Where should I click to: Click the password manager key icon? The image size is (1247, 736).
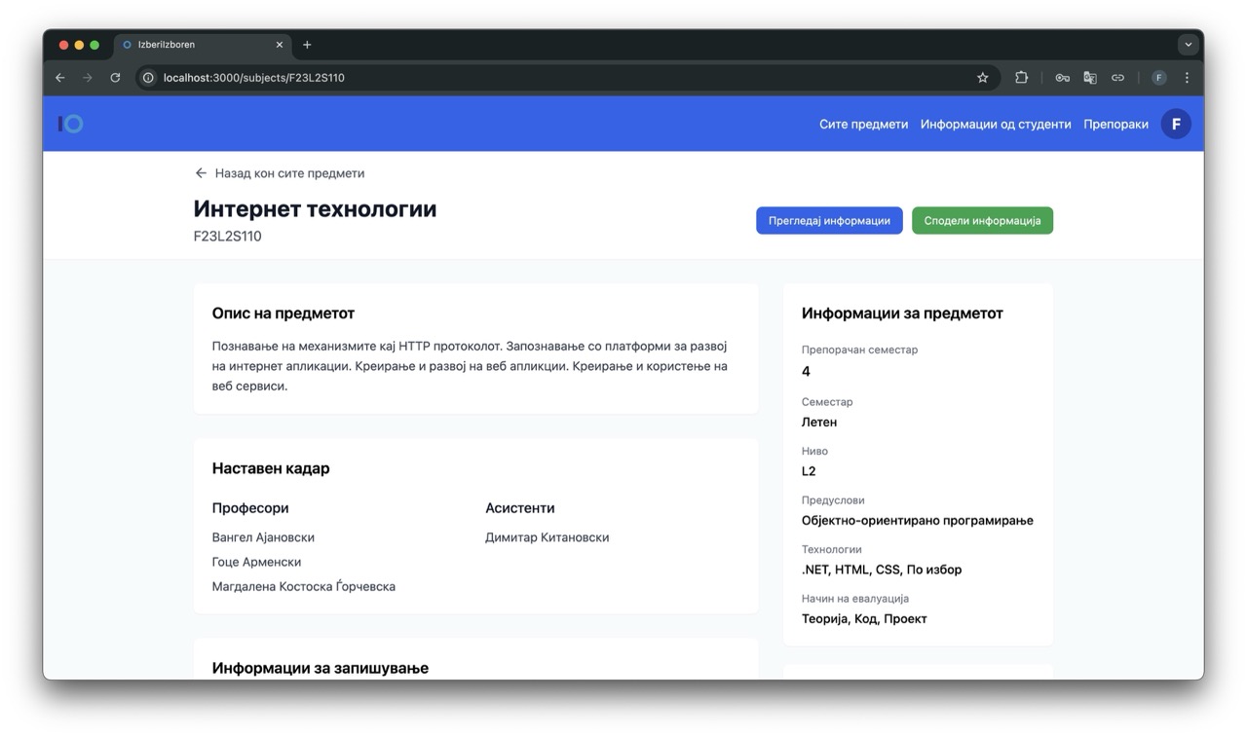[1062, 78]
